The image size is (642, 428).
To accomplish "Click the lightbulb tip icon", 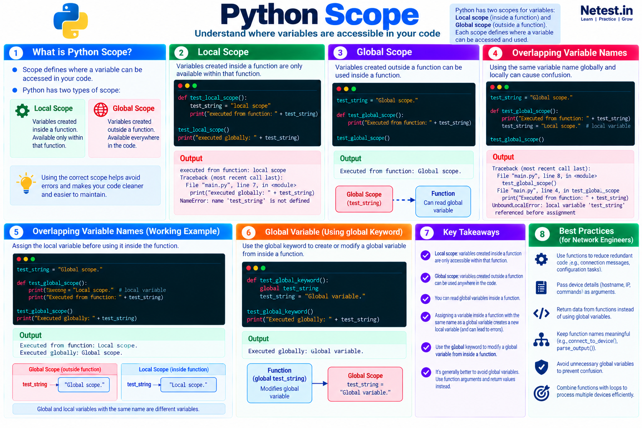I will [26, 183].
